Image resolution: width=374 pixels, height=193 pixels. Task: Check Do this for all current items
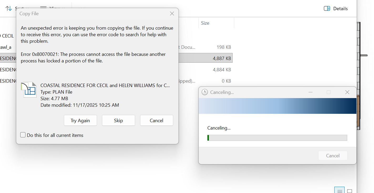[23, 135]
